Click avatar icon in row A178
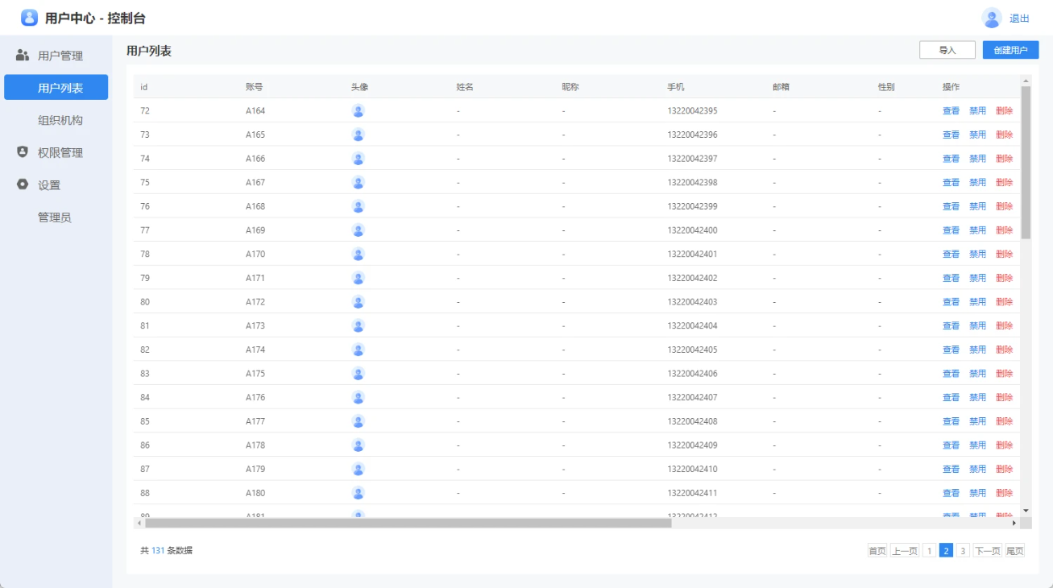Screen dimensions: 1053x588 [359, 445]
